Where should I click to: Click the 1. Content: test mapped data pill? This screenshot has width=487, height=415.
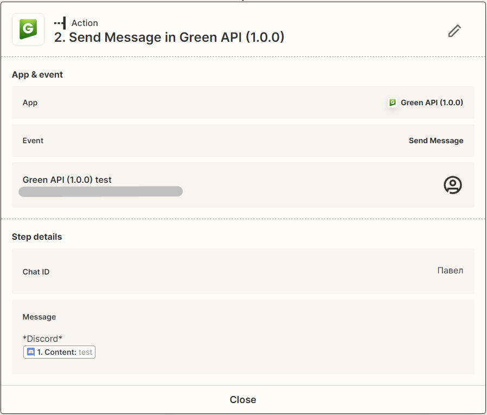[59, 352]
